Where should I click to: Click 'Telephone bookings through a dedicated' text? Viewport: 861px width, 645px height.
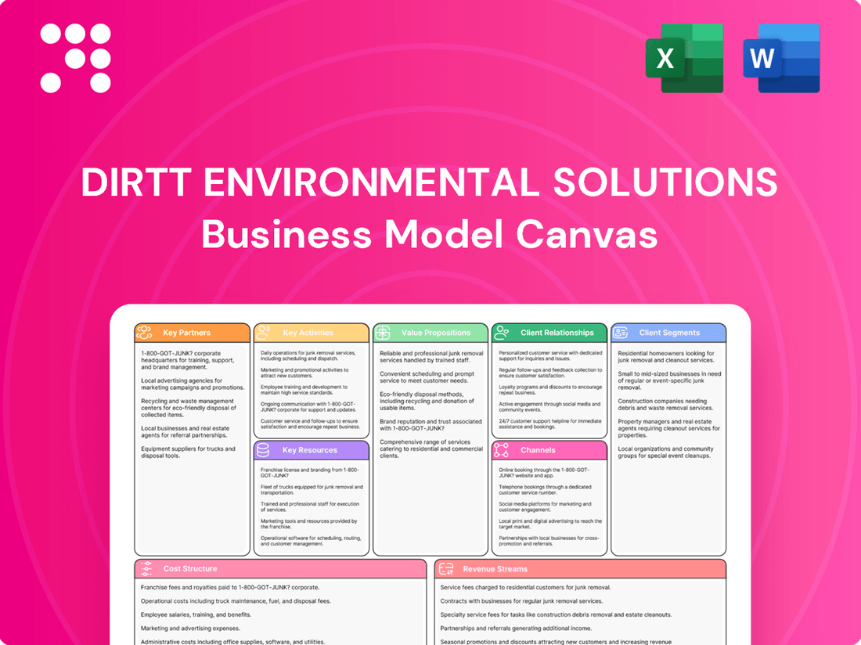coord(546,490)
